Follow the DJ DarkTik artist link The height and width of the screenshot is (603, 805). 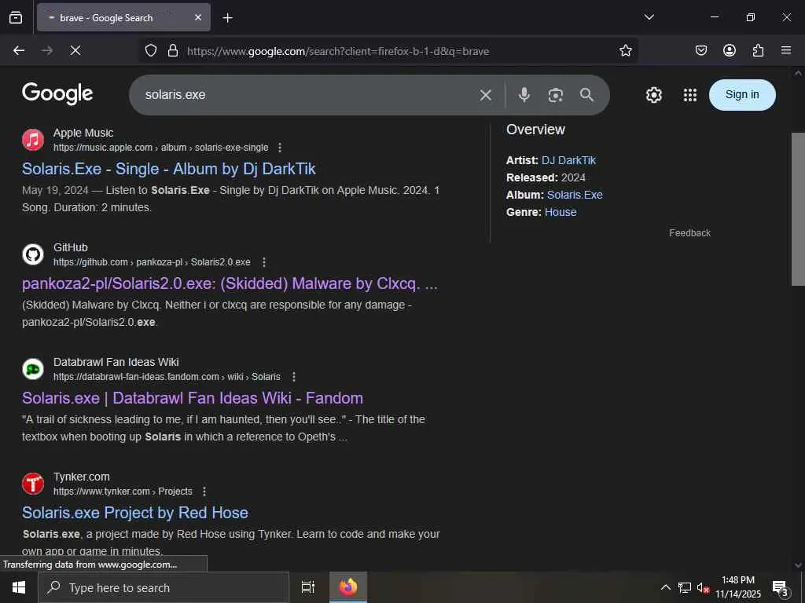click(568, 160)
